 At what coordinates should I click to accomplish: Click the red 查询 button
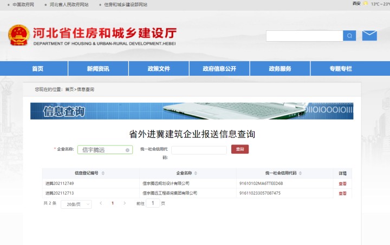coord(240,149)
